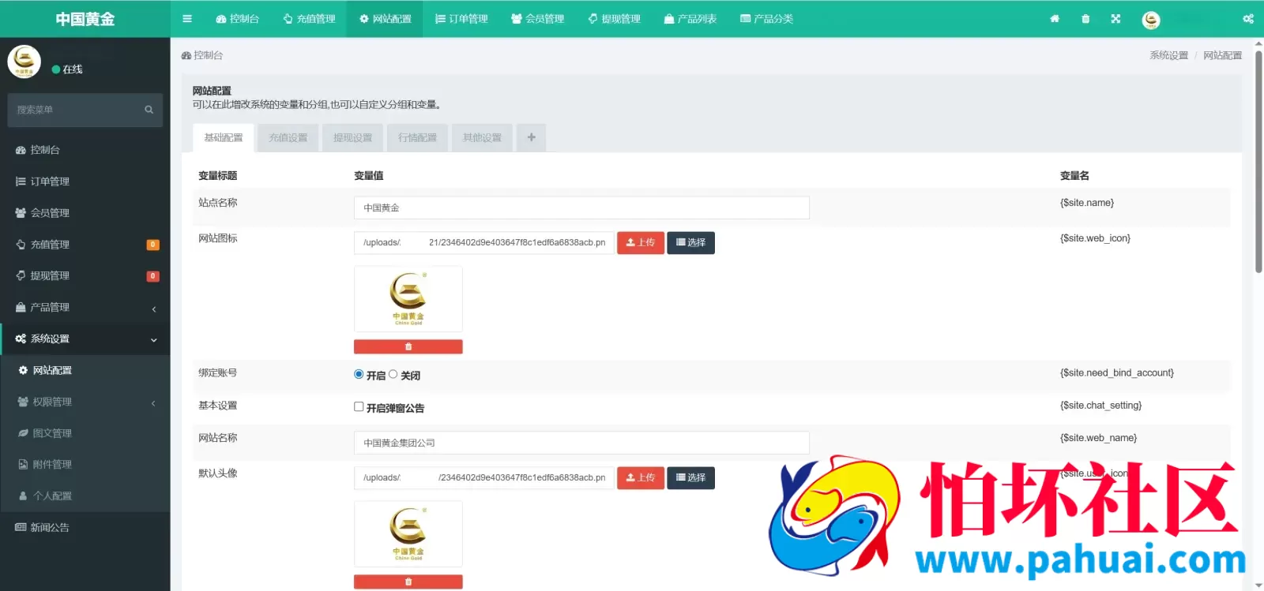Open 充值管理 in the sidebar
Image resolution: width=1264 pixels, height=591 pixels.
[85, 245]
